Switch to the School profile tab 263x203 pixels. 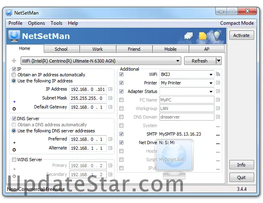click(x=61, y=49)
